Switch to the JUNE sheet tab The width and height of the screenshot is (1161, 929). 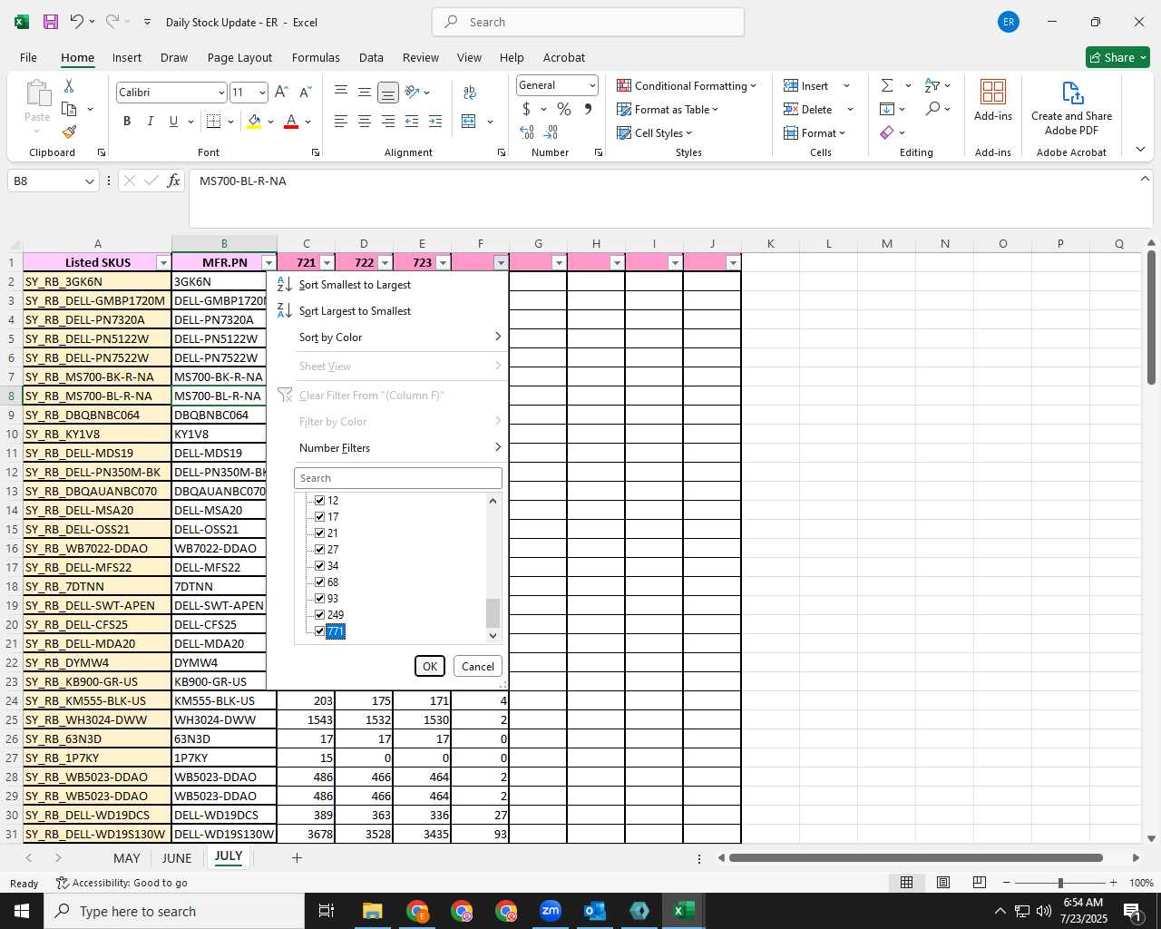(177, 857)
